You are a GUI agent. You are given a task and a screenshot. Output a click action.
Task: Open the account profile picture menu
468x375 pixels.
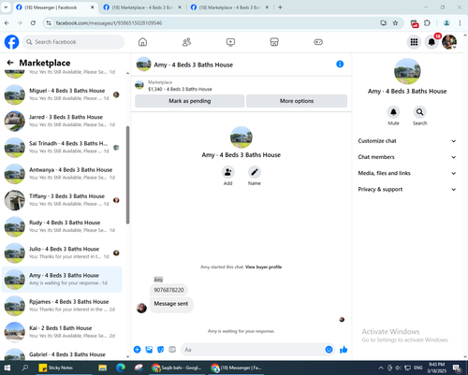(x=449, y=42)
